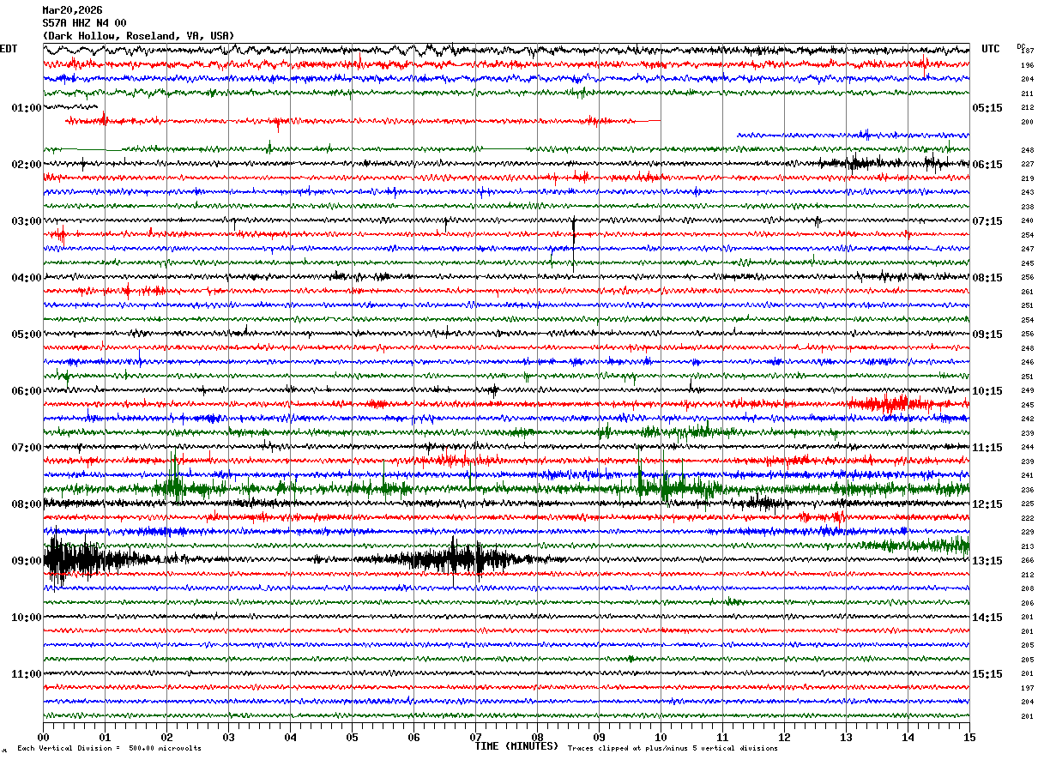Select the minute 08 axis tick label
This screenshot has height=760, width=1038.
point(537,737)
